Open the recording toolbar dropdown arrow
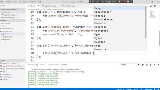160x90 pixels. click(x=90, y=2)
